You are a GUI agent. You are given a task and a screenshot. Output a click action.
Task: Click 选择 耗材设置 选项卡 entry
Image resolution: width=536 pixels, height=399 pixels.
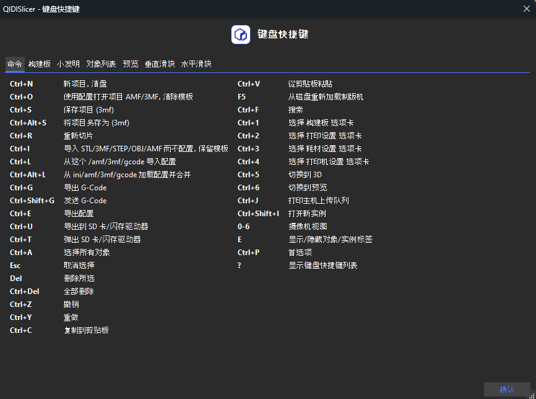(x=325, y=149)
